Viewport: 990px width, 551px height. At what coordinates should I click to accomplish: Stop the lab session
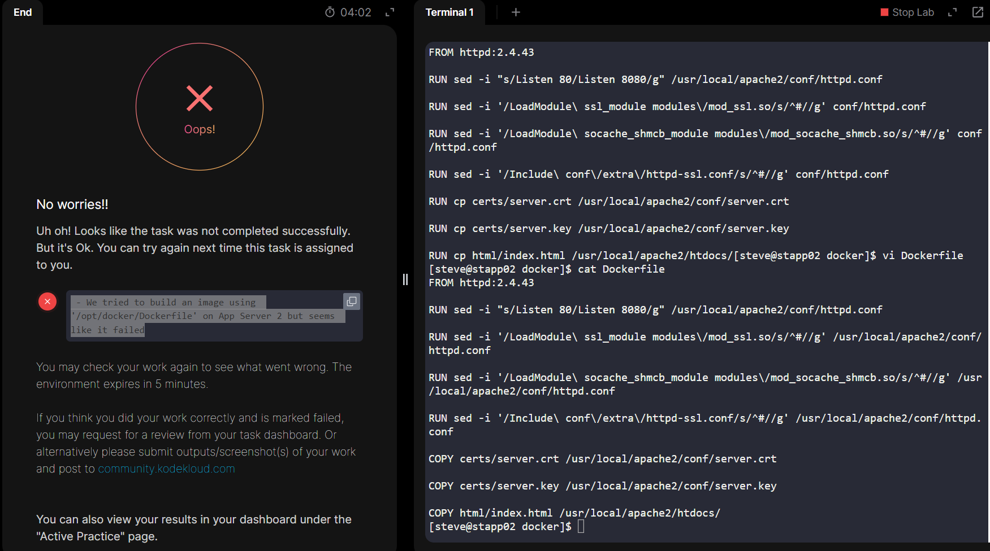907,12
